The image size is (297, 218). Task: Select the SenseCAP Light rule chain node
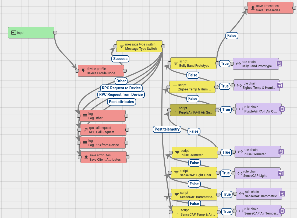(x=257, y=173)
